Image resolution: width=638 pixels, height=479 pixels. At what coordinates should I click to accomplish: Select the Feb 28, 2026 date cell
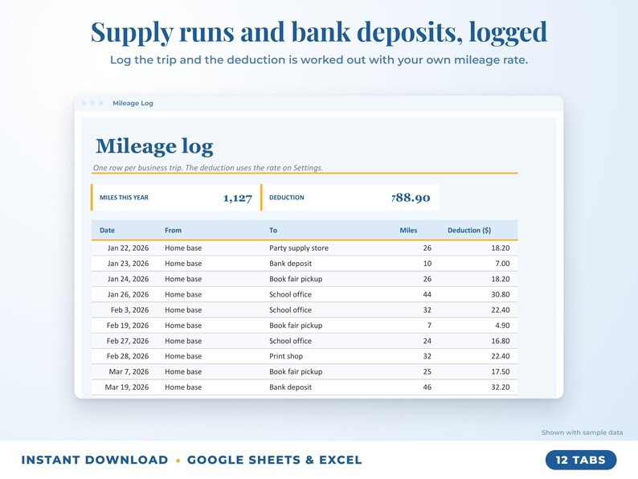[128, 356]
